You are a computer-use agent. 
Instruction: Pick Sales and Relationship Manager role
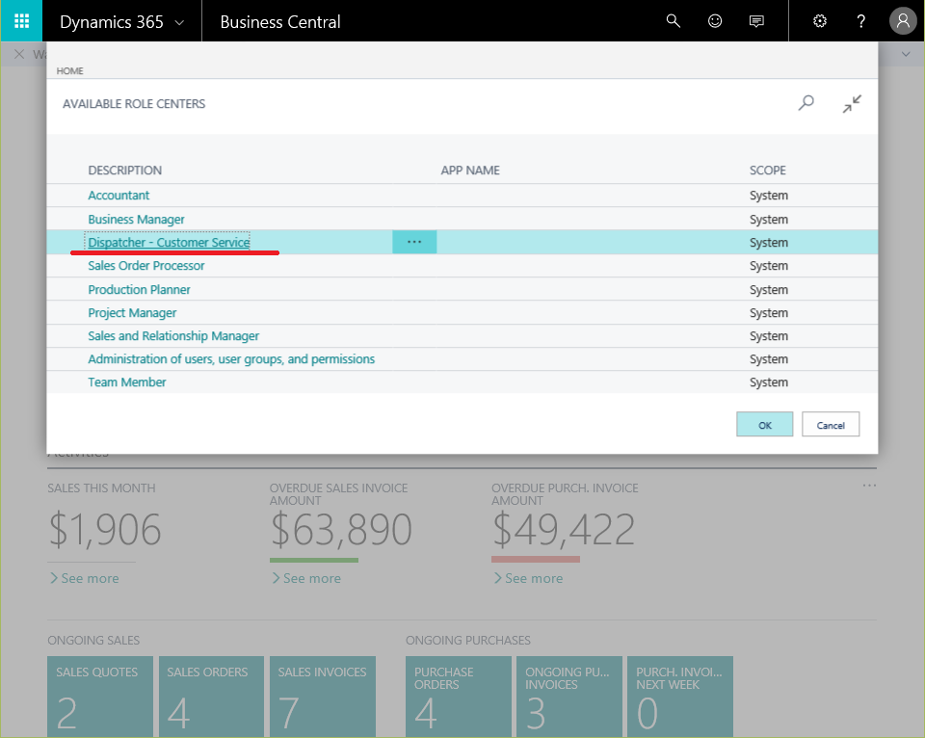point(173,335)
